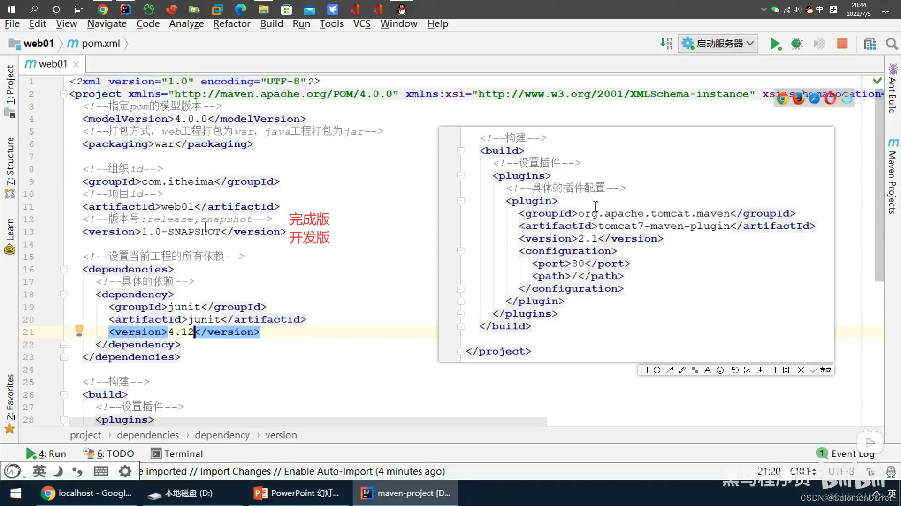The image size is (901, 506).
Task: Open preview in Safari browser icon
Action: pos(814,98)
